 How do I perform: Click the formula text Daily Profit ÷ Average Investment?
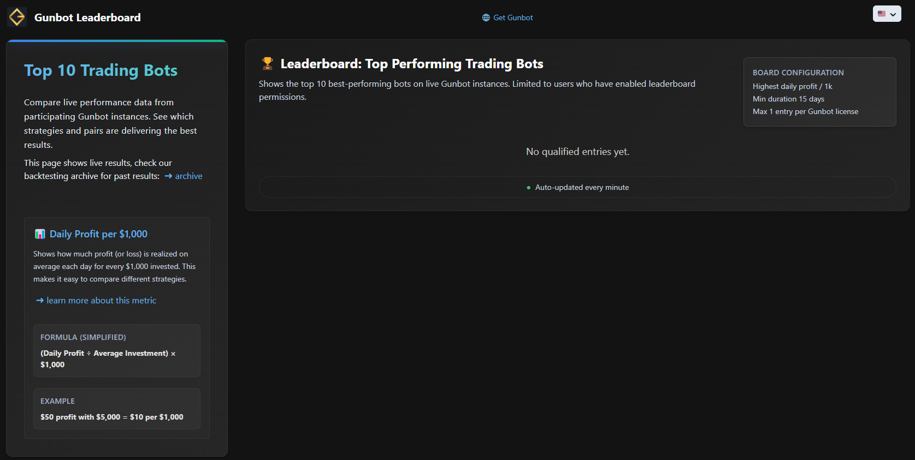tap(108, 359)
